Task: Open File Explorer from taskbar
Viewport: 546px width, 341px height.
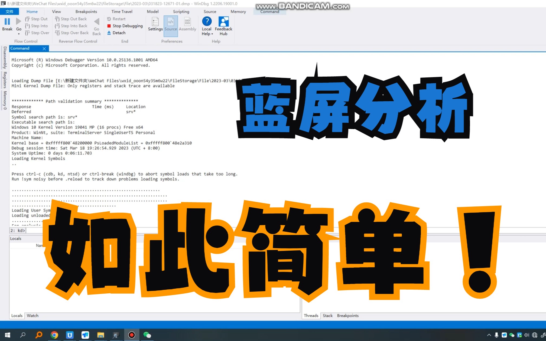Action: tap(100, 335)
